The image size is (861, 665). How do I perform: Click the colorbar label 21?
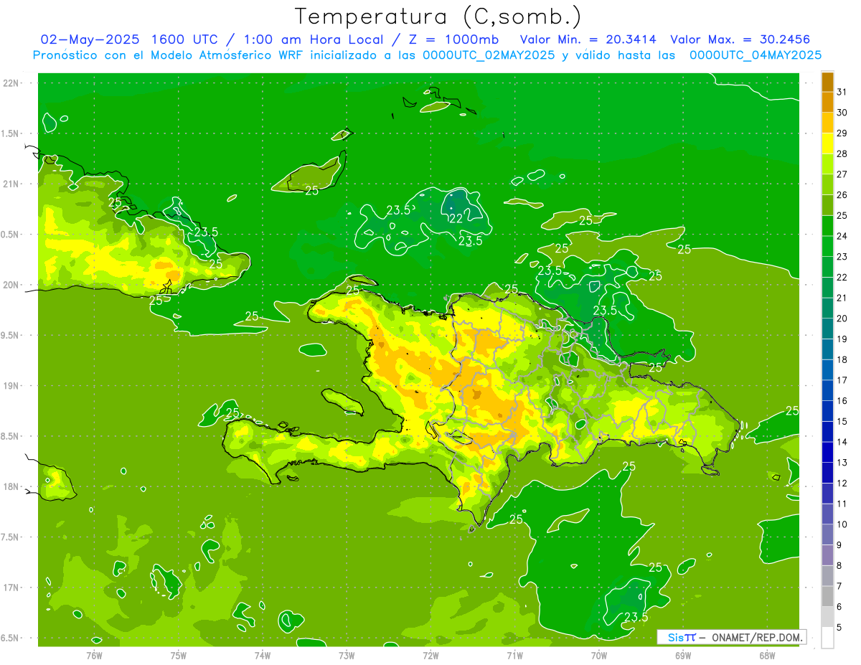(842, 298)
